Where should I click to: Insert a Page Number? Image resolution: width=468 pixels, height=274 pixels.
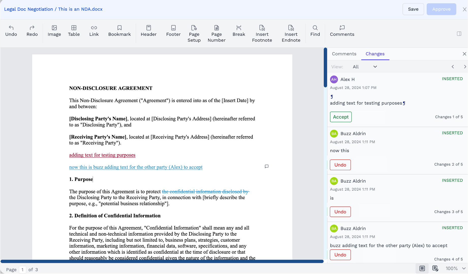pyautogui.click(x=217, y=34)
